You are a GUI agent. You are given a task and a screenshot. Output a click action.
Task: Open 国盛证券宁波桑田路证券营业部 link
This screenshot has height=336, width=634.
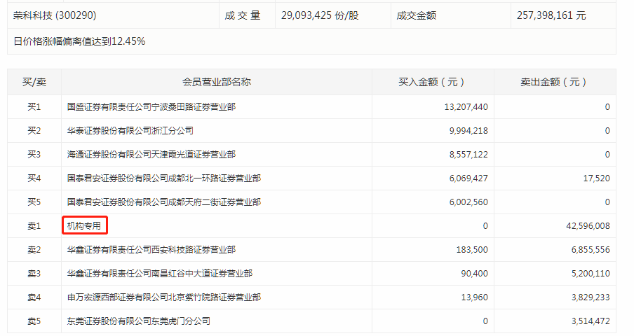[151, 107]
